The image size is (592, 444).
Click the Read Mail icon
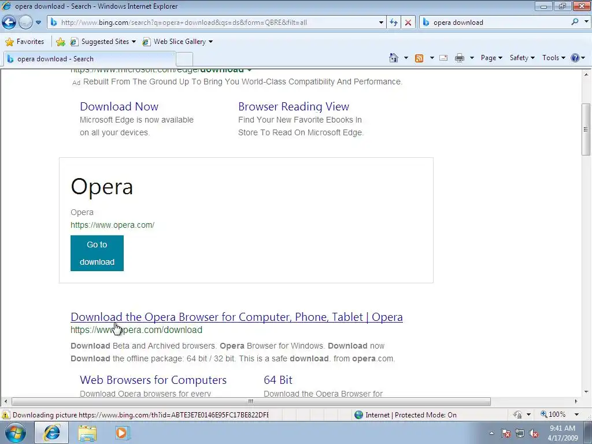click(x=443, y=58)
